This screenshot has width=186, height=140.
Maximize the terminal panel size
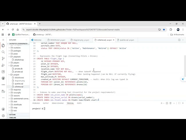179,103
